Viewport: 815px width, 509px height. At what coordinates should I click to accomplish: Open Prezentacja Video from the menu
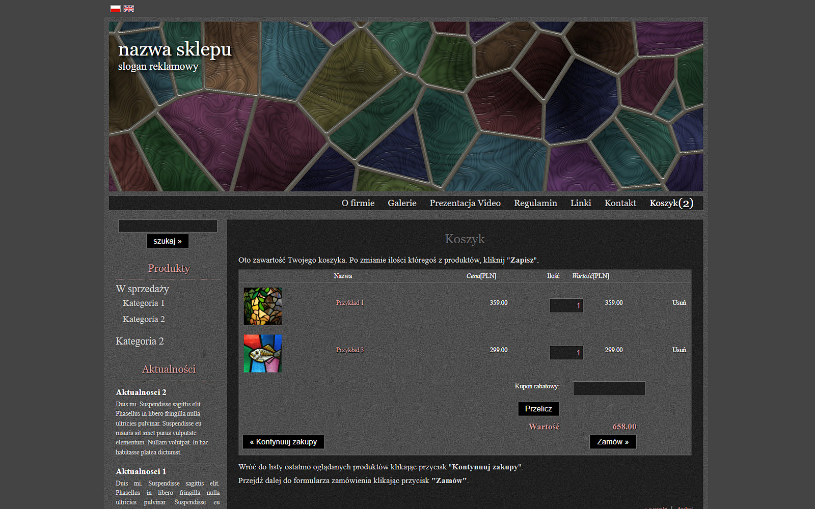pos(465,203)
